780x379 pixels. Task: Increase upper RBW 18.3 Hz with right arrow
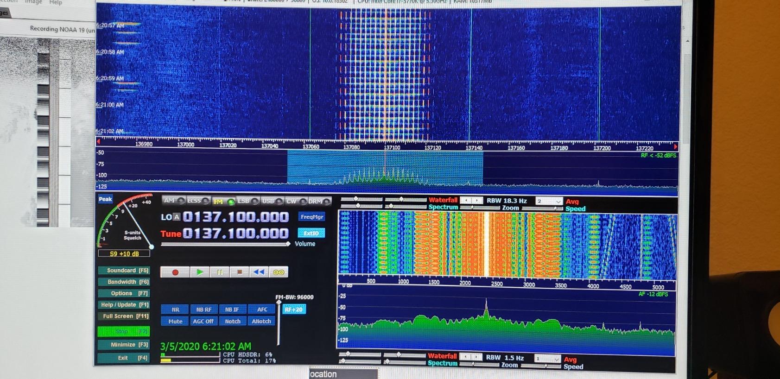(477, 201)
